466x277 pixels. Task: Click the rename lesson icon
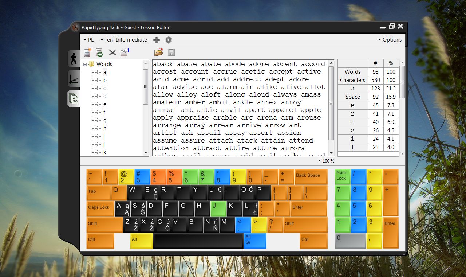coord(125,52)
